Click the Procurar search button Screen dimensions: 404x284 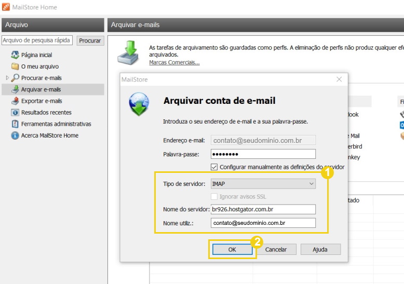tap(90, 40)
